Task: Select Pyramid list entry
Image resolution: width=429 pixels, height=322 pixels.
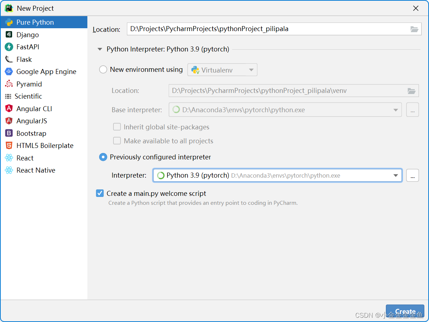Action: coord(44,84)
